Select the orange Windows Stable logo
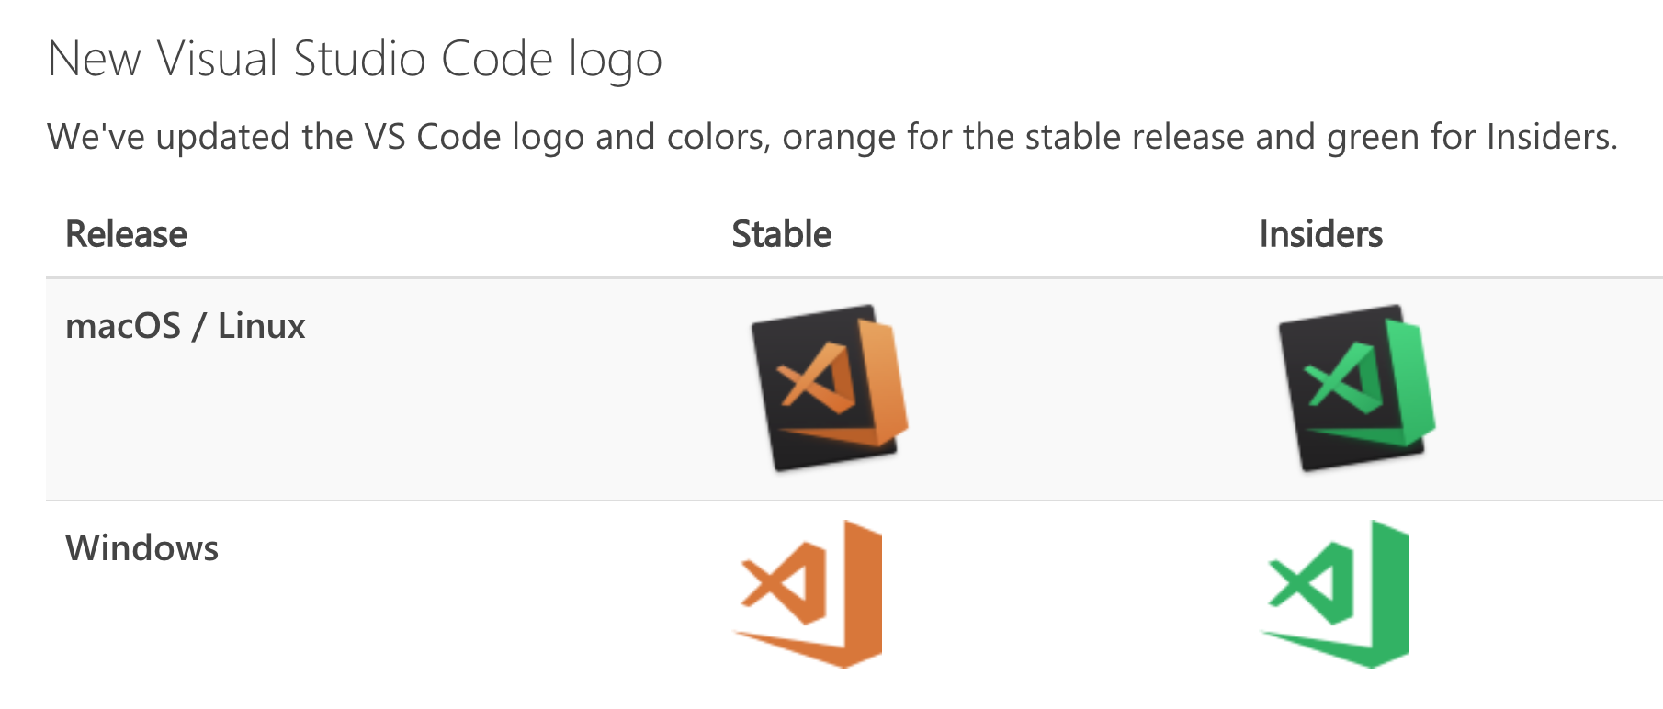Screen dimensions: 1663x709 (x=808, y=594)
